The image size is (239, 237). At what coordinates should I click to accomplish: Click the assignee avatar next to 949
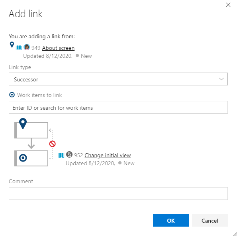[x=27, y=48]
